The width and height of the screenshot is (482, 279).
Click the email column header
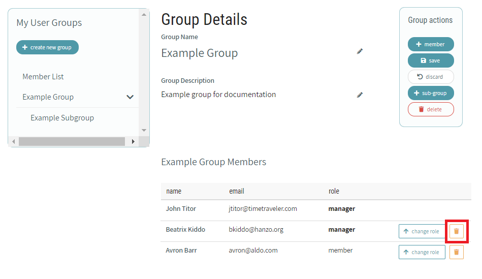pyautogui.click(x=236, y=191)
